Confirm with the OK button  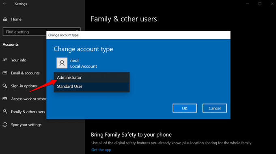[185, 108]
